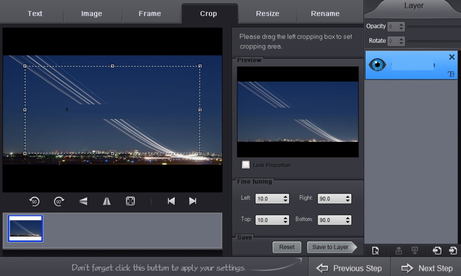Remove the selected layer with its X
The height and width of the screenshot is (276, 461).
click(452, 57)
